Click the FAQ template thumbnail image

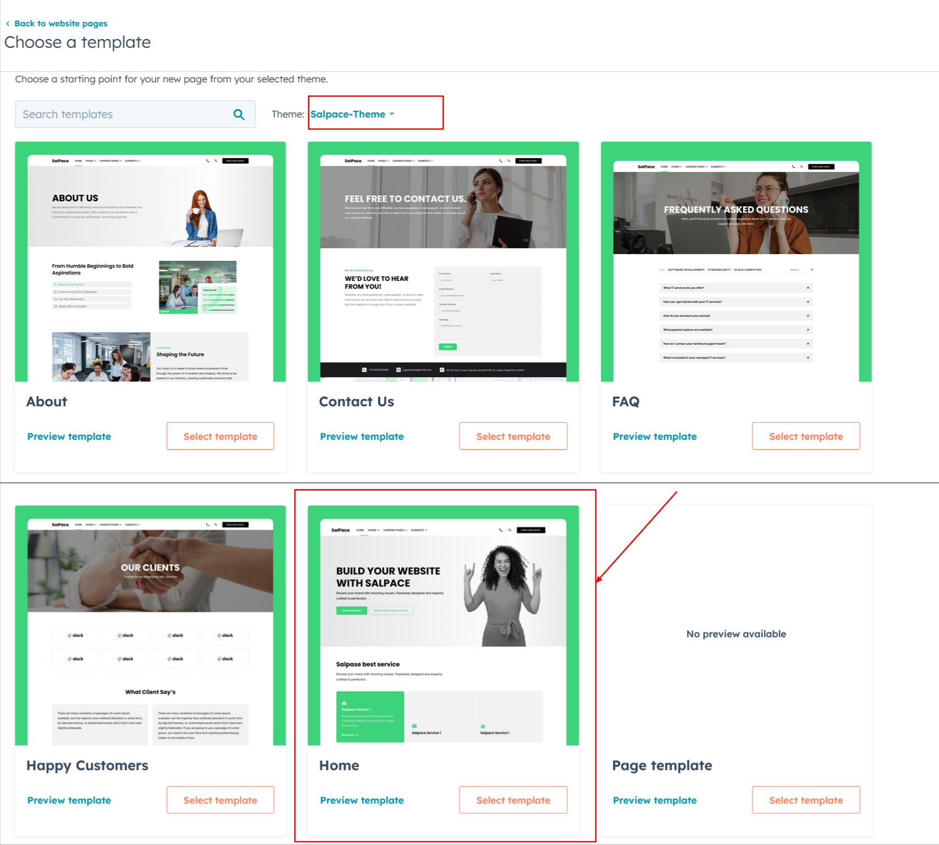click(x=736, y=262)
